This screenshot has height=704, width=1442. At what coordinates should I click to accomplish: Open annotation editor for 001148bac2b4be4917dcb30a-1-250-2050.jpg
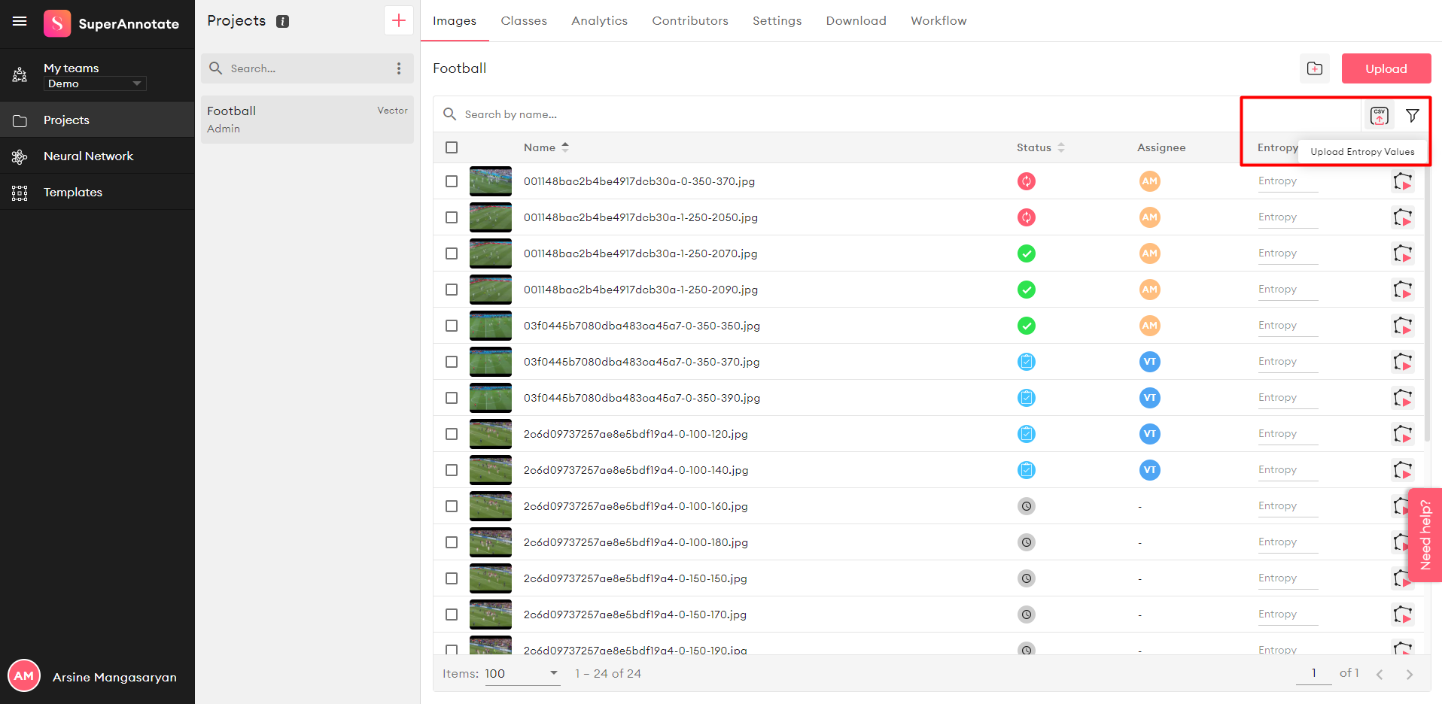tap(1402, 217)
